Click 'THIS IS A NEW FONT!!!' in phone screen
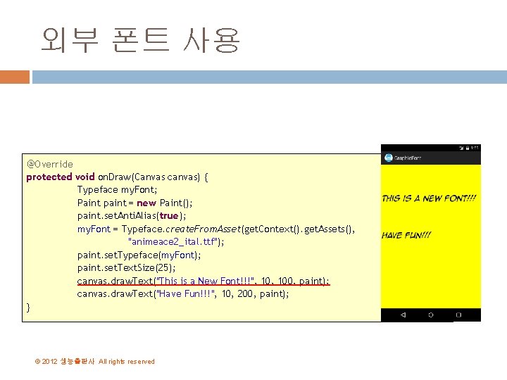The width and height of the screenshot is (507, 380). [x=429, y=198]
